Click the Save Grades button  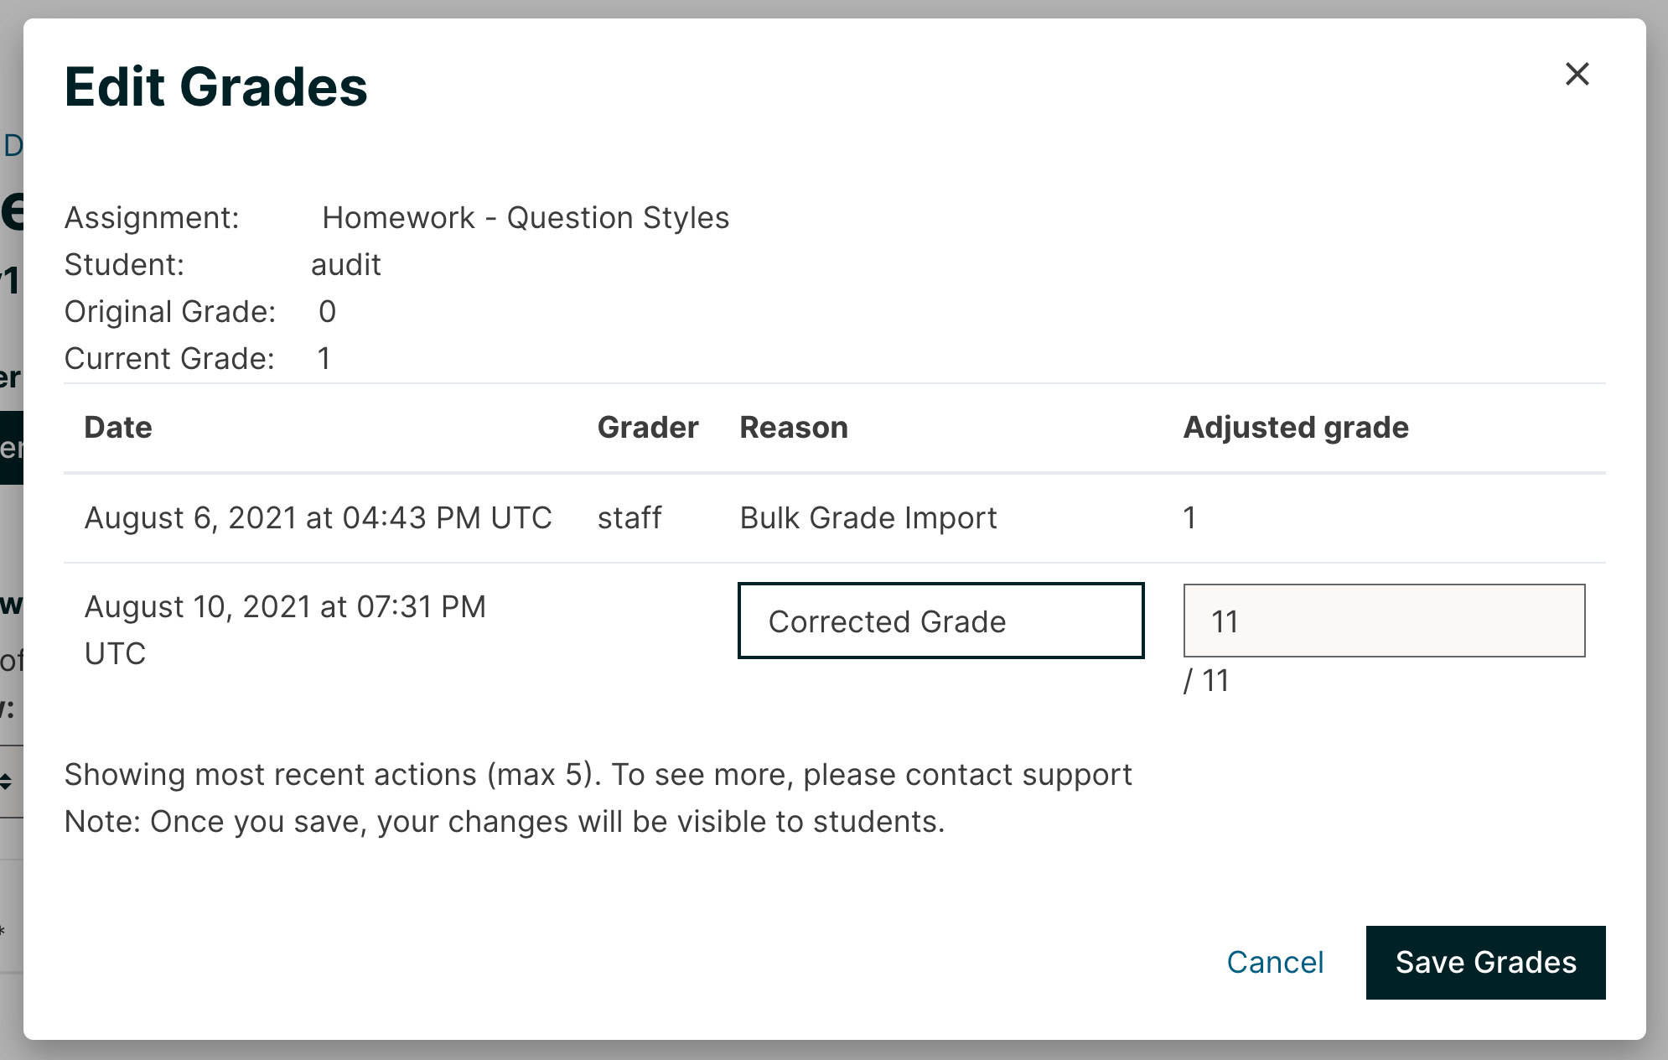[1485, 963]
